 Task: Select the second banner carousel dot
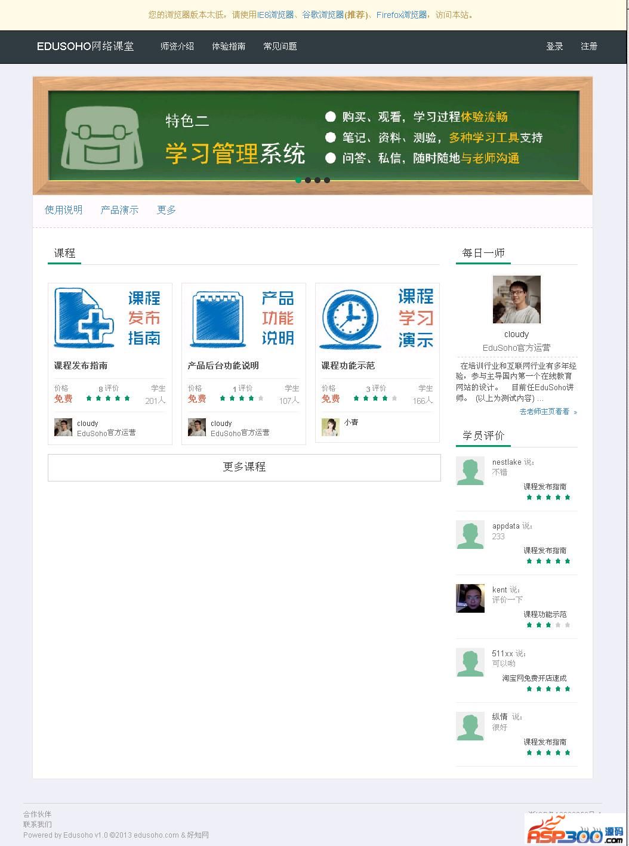click(x=308, y=180)
